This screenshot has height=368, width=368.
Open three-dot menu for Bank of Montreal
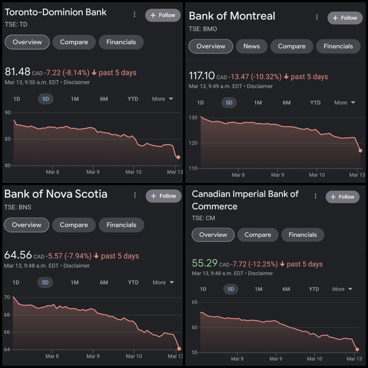(317, 17)
